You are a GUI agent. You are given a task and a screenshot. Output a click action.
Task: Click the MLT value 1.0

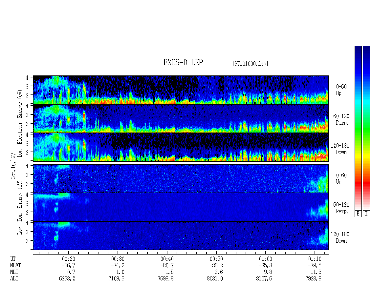tap(120, 272)
